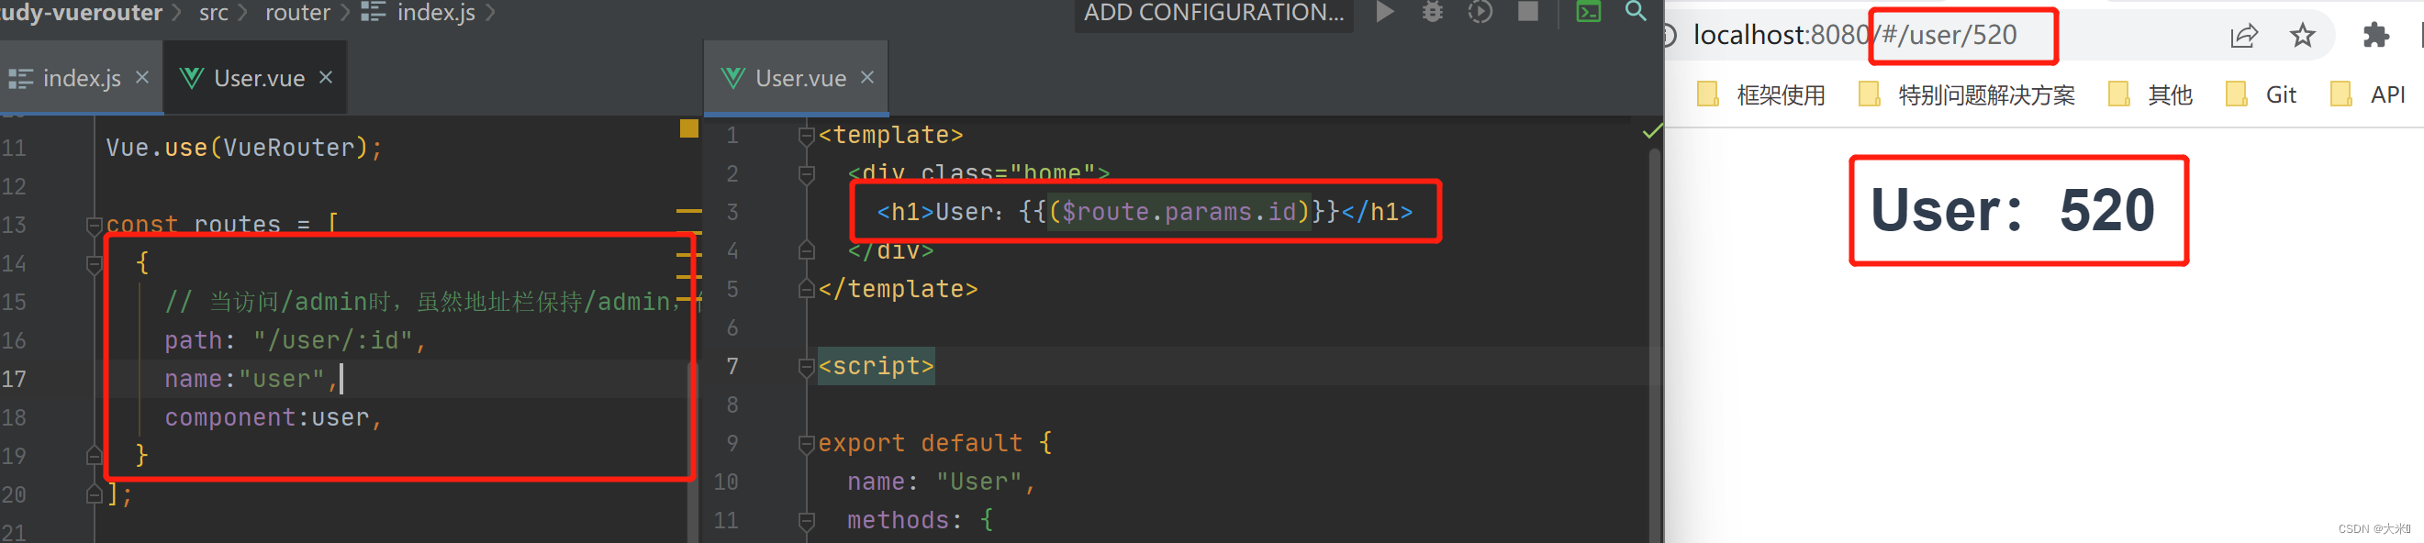Click $route.params.id in the h1 line

pos(1178,212)
